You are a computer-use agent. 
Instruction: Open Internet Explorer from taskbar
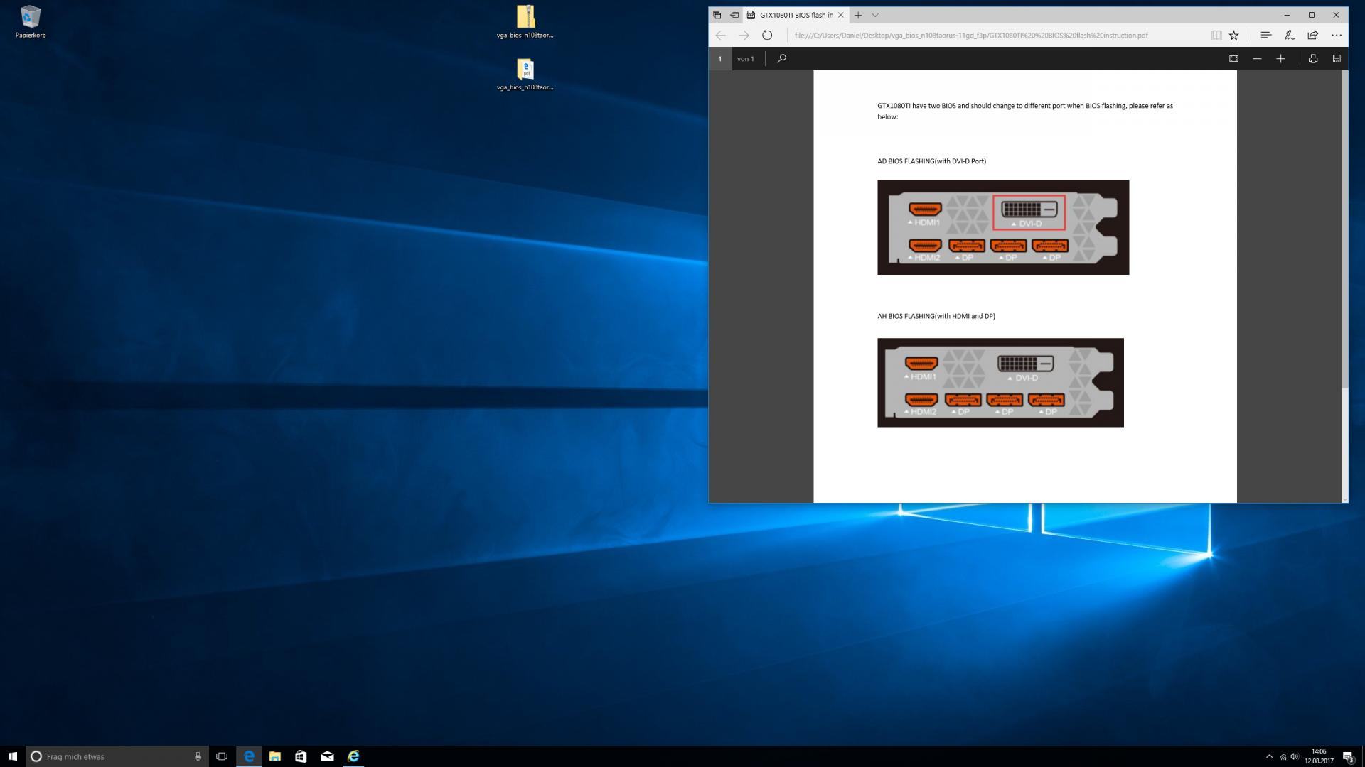click(353, 756)
